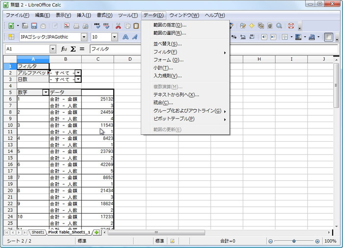Open the 日数 filter dropdown arrow
The width and height of the screenshot is (343, 248).
(78, 79)
